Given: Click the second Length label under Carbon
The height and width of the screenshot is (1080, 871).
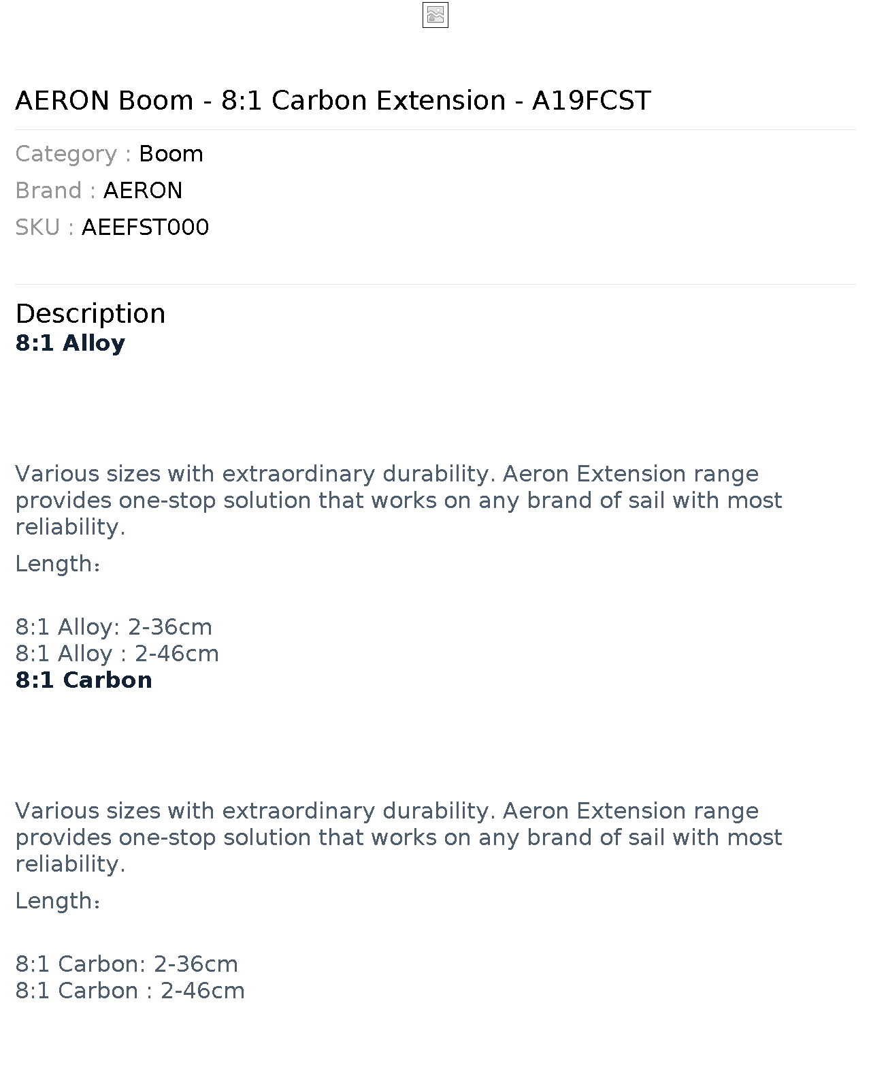Looking at the screenshot, I should 59,901.
